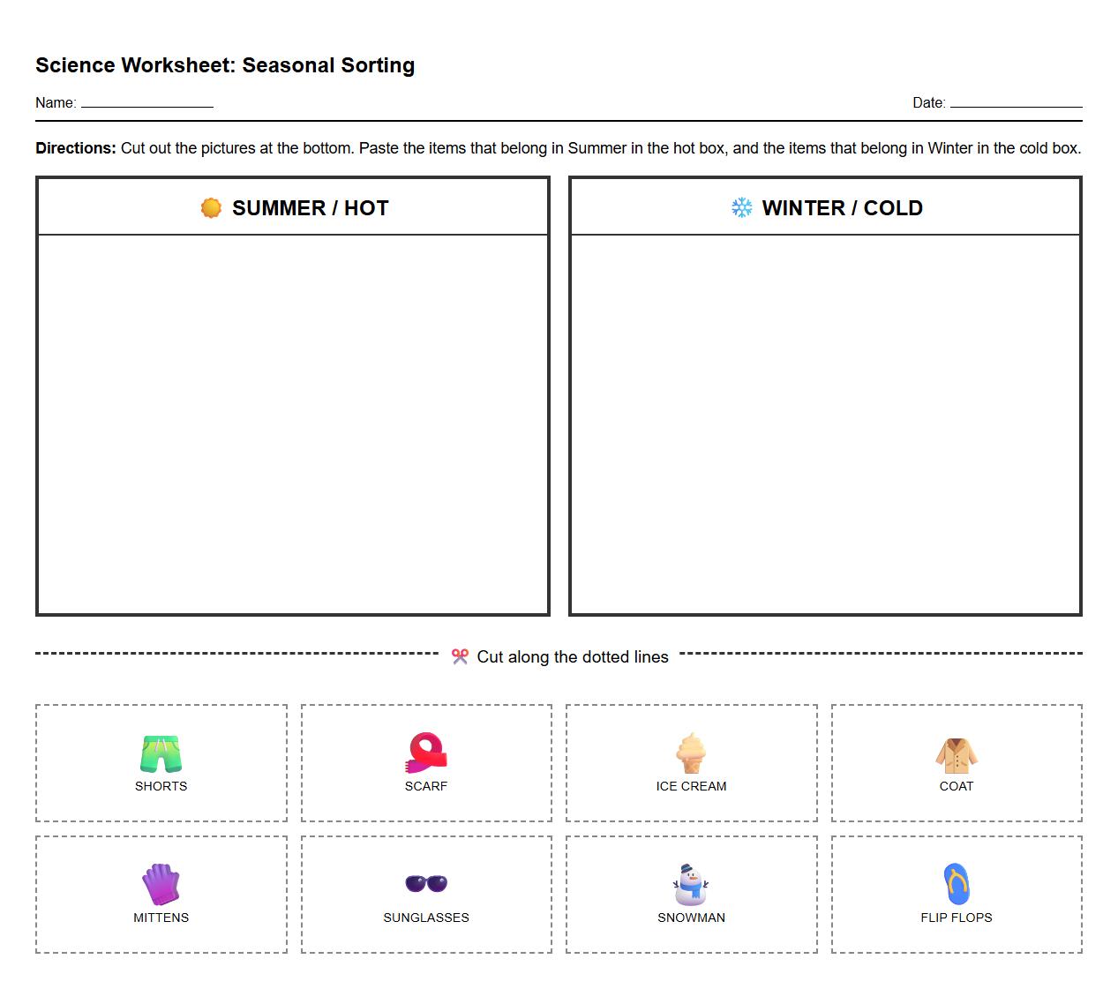Click the flip flops icon
Image resolution: width=1118 pixels, height=989 pixels.
[957, 882]
